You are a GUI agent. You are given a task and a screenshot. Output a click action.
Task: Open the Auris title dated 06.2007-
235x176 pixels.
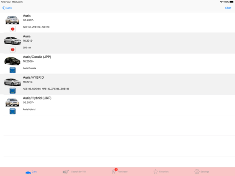coord(27,16)
